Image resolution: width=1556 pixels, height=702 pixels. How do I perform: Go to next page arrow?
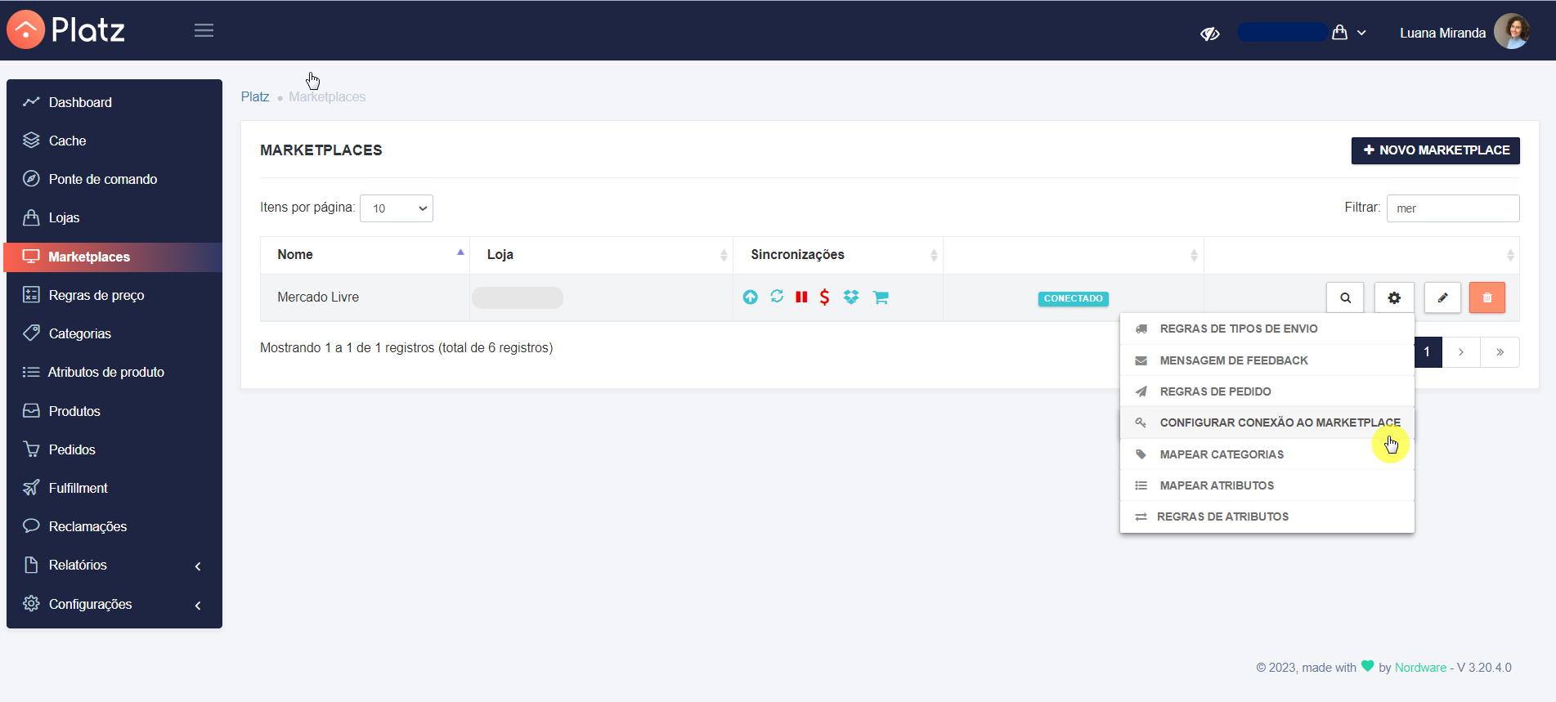pos(1461,352)
